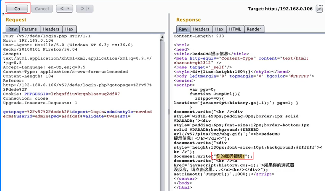Click the <body leftmargin='0' line
Viewport: 325px width, 191px height.
[x=244, y=76]
